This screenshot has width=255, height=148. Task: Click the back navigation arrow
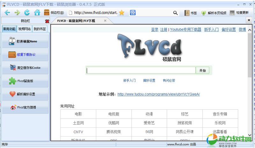click(7, 13)
